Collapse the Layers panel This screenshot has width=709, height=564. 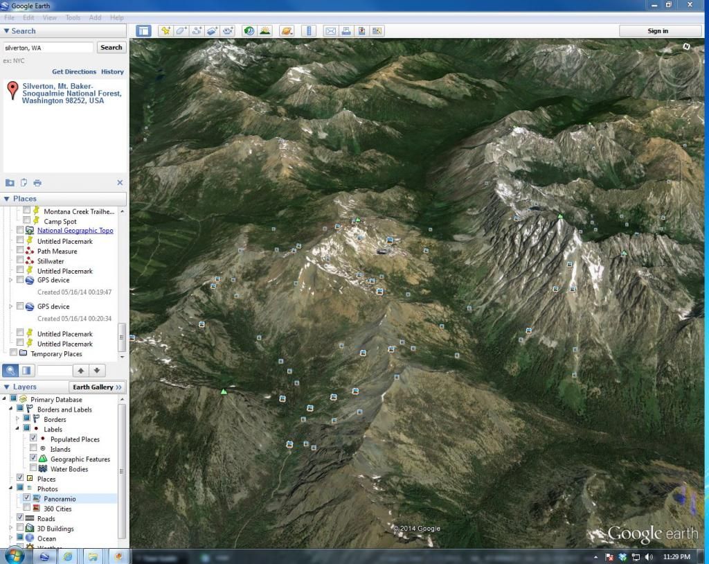(x=6, y=387)
